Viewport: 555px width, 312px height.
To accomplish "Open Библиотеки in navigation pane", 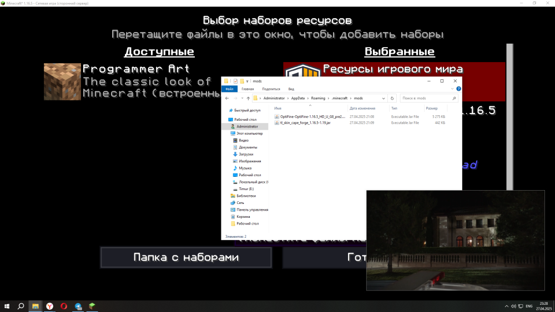I will pos(243,196).
